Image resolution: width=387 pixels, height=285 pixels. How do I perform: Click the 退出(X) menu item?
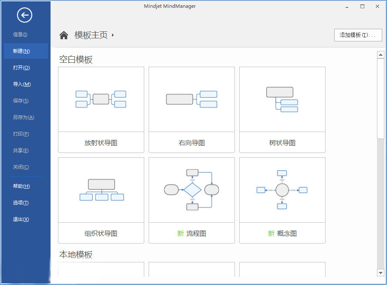point(21,219)
